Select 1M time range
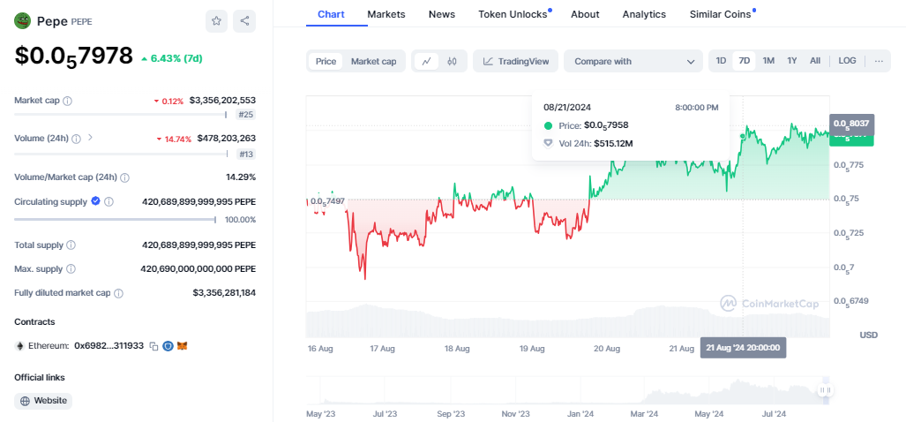Viewport: 906px width, 422px height. tap(768, 61)
